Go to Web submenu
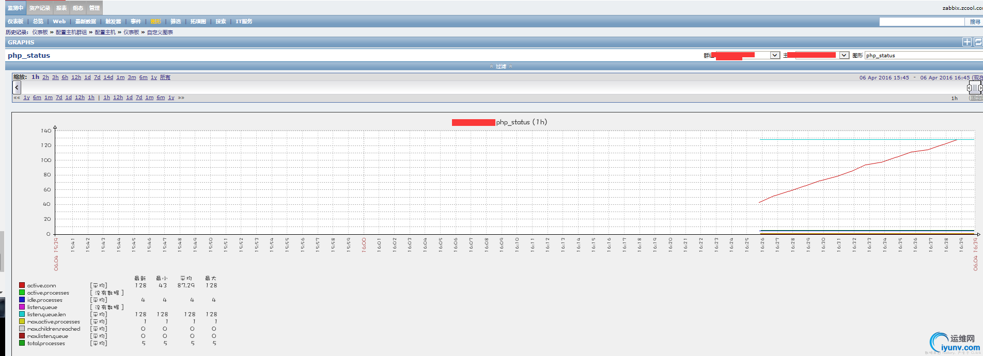983x356 pixels. (59, 22)
